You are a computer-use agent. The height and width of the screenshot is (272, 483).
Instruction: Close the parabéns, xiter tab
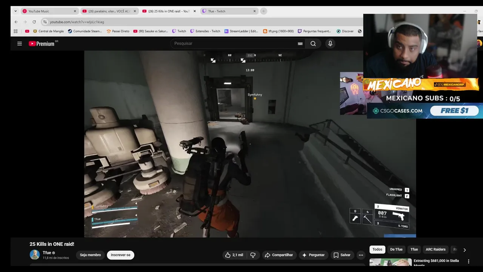[x=135, y=11]
